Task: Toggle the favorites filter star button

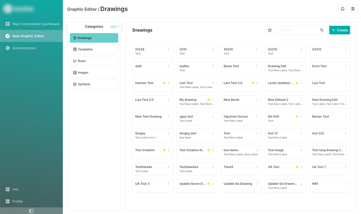Action: click(270, 30)
